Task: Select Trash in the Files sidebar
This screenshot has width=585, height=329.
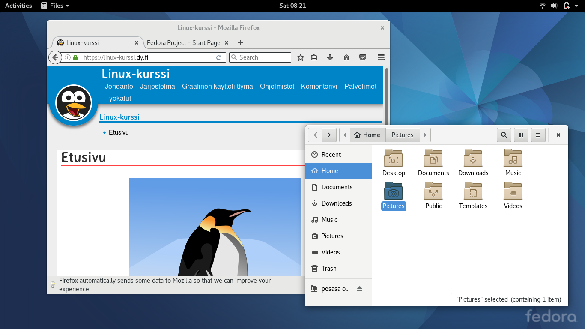Action: 329,269
